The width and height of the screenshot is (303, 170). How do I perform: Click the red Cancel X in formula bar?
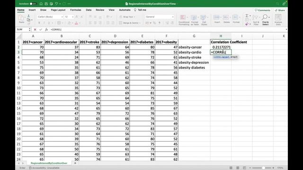point(35,30)
